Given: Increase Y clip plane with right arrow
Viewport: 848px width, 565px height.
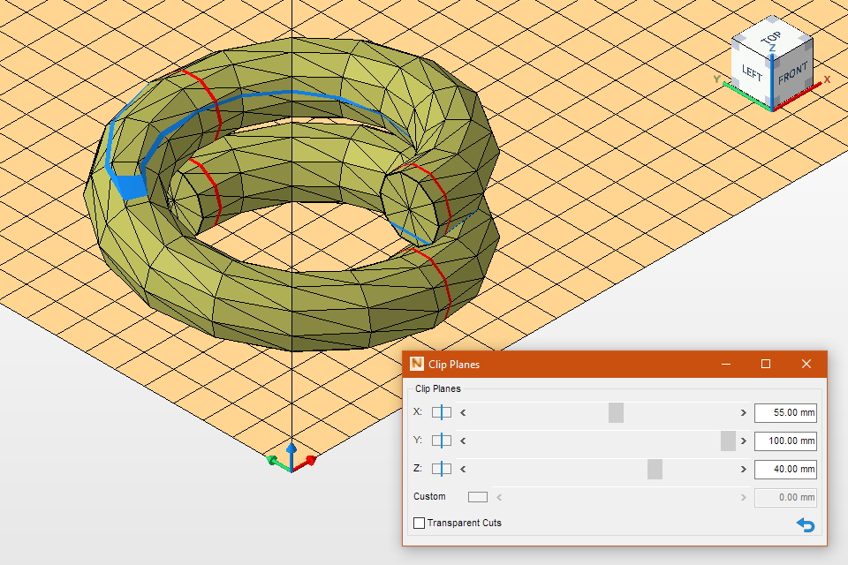Looking at the screenshot, I should coord(744,441).
